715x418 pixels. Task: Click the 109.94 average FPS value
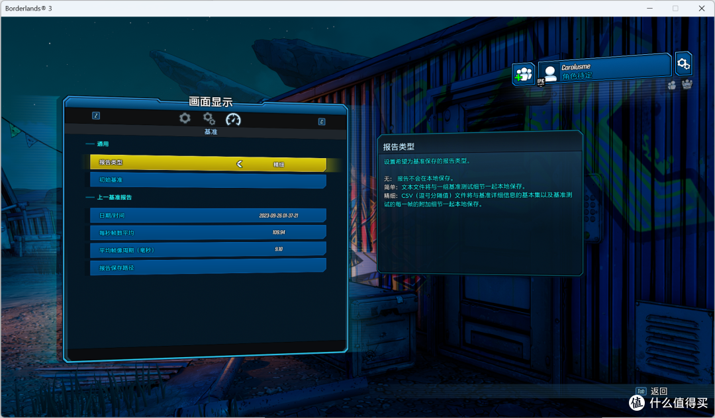coord(279,232)
